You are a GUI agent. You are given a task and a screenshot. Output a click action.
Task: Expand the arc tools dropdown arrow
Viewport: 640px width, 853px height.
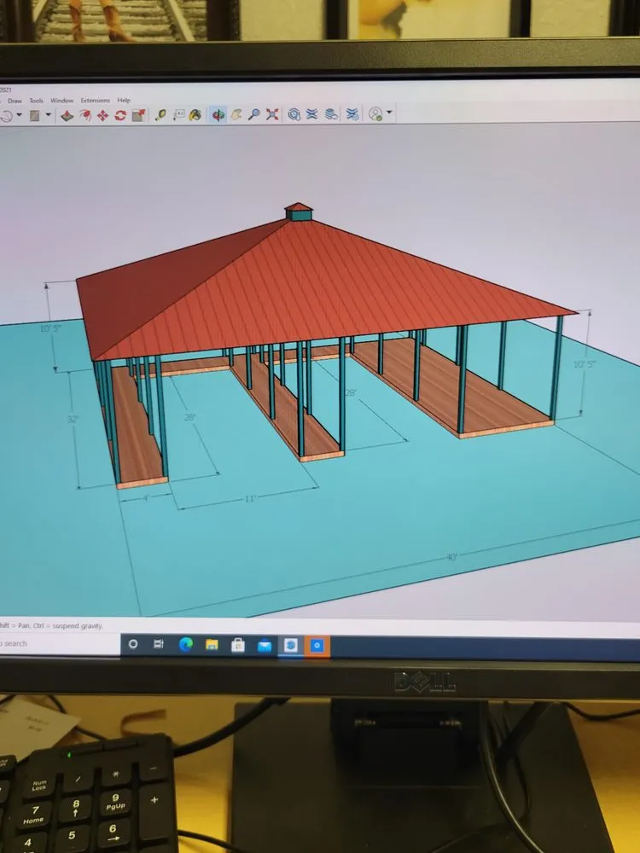pyautogui.click(x=19, y=115)
